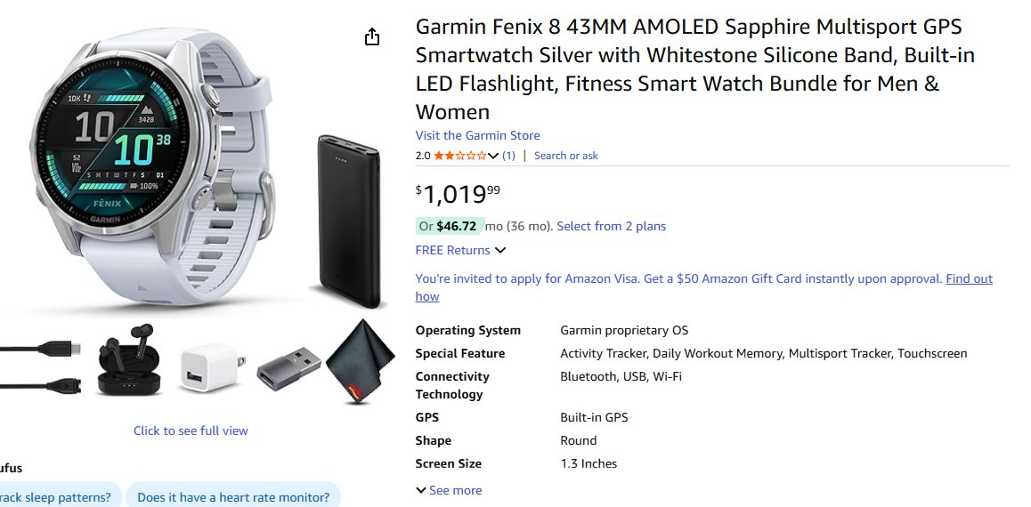Select the black wireless earbuds thumbnail
The height and width of the screenshot is (507, 1031).
click(128, 366)
